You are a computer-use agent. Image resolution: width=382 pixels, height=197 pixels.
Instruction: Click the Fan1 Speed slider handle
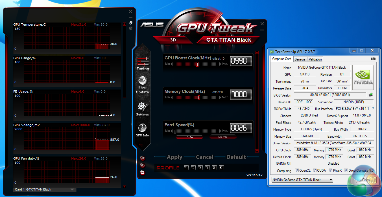coord(175,131)
